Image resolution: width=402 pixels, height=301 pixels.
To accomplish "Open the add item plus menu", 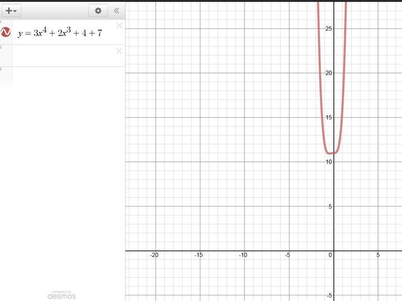I will click(x=11, y=11).
